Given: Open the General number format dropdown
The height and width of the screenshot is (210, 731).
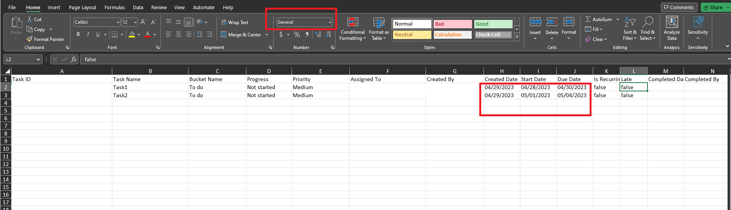Looking at the screenshot, I should click(330, 22).
